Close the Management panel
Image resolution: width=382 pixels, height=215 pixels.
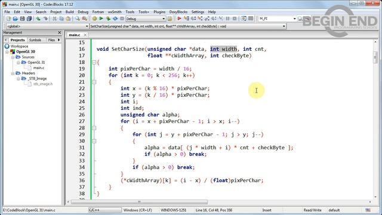pos(60,32)
